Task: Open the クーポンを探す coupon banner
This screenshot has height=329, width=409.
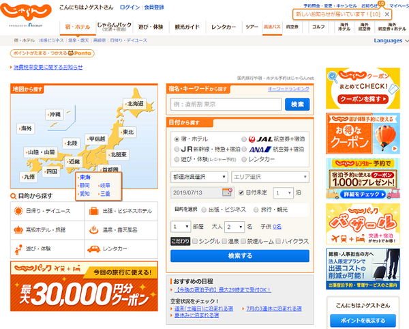Action: tap(363, 89)
